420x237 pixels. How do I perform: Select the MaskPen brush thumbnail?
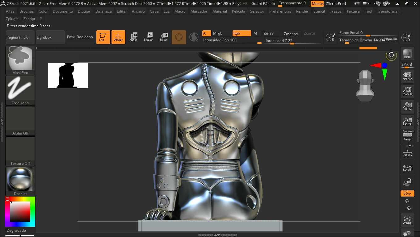pos(20,60)
